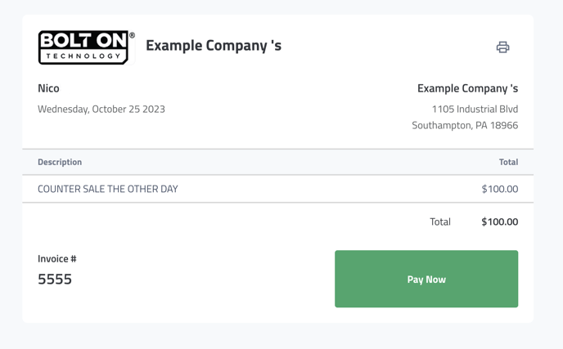Click the printer icon to print invoice
Viewport: 563px width, 349px height.
[x=502, y=47]
